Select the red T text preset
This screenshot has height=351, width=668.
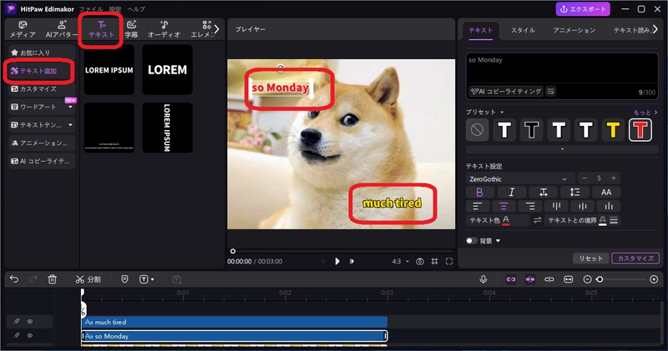click(x=640, y=130)
